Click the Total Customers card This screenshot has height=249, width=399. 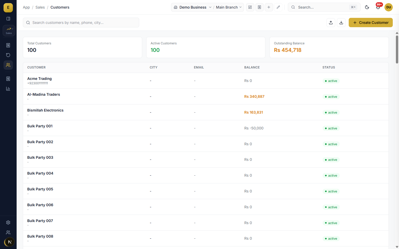pos(83,47)
